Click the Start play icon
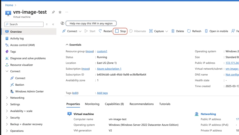The height and width of the screenshot is (135, 239). (86, 31)
